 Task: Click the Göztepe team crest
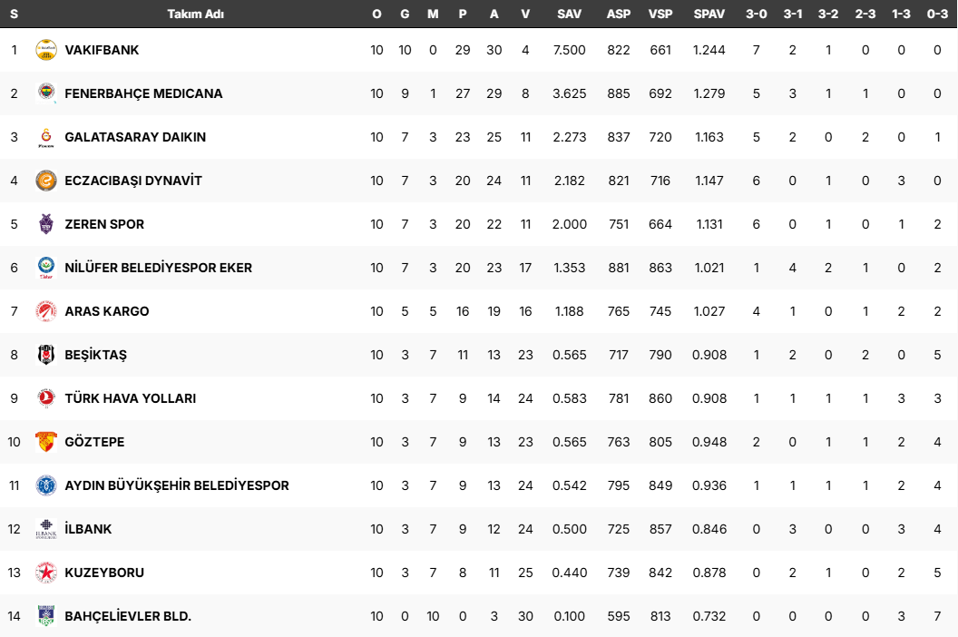(x=46, y=442)
